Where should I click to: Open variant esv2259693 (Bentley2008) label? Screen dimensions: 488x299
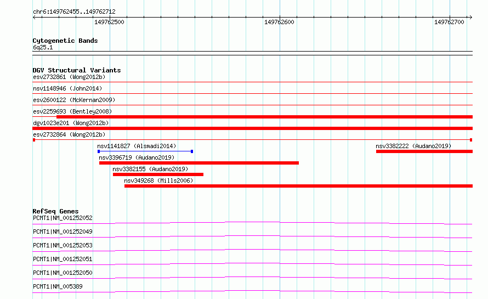[72, 111]
